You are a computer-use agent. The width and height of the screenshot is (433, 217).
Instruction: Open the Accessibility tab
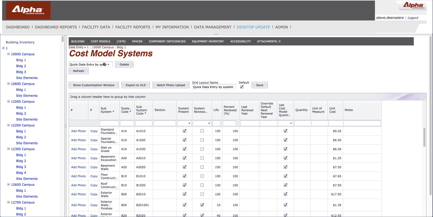pyautogui.click(x=241, y=41)
